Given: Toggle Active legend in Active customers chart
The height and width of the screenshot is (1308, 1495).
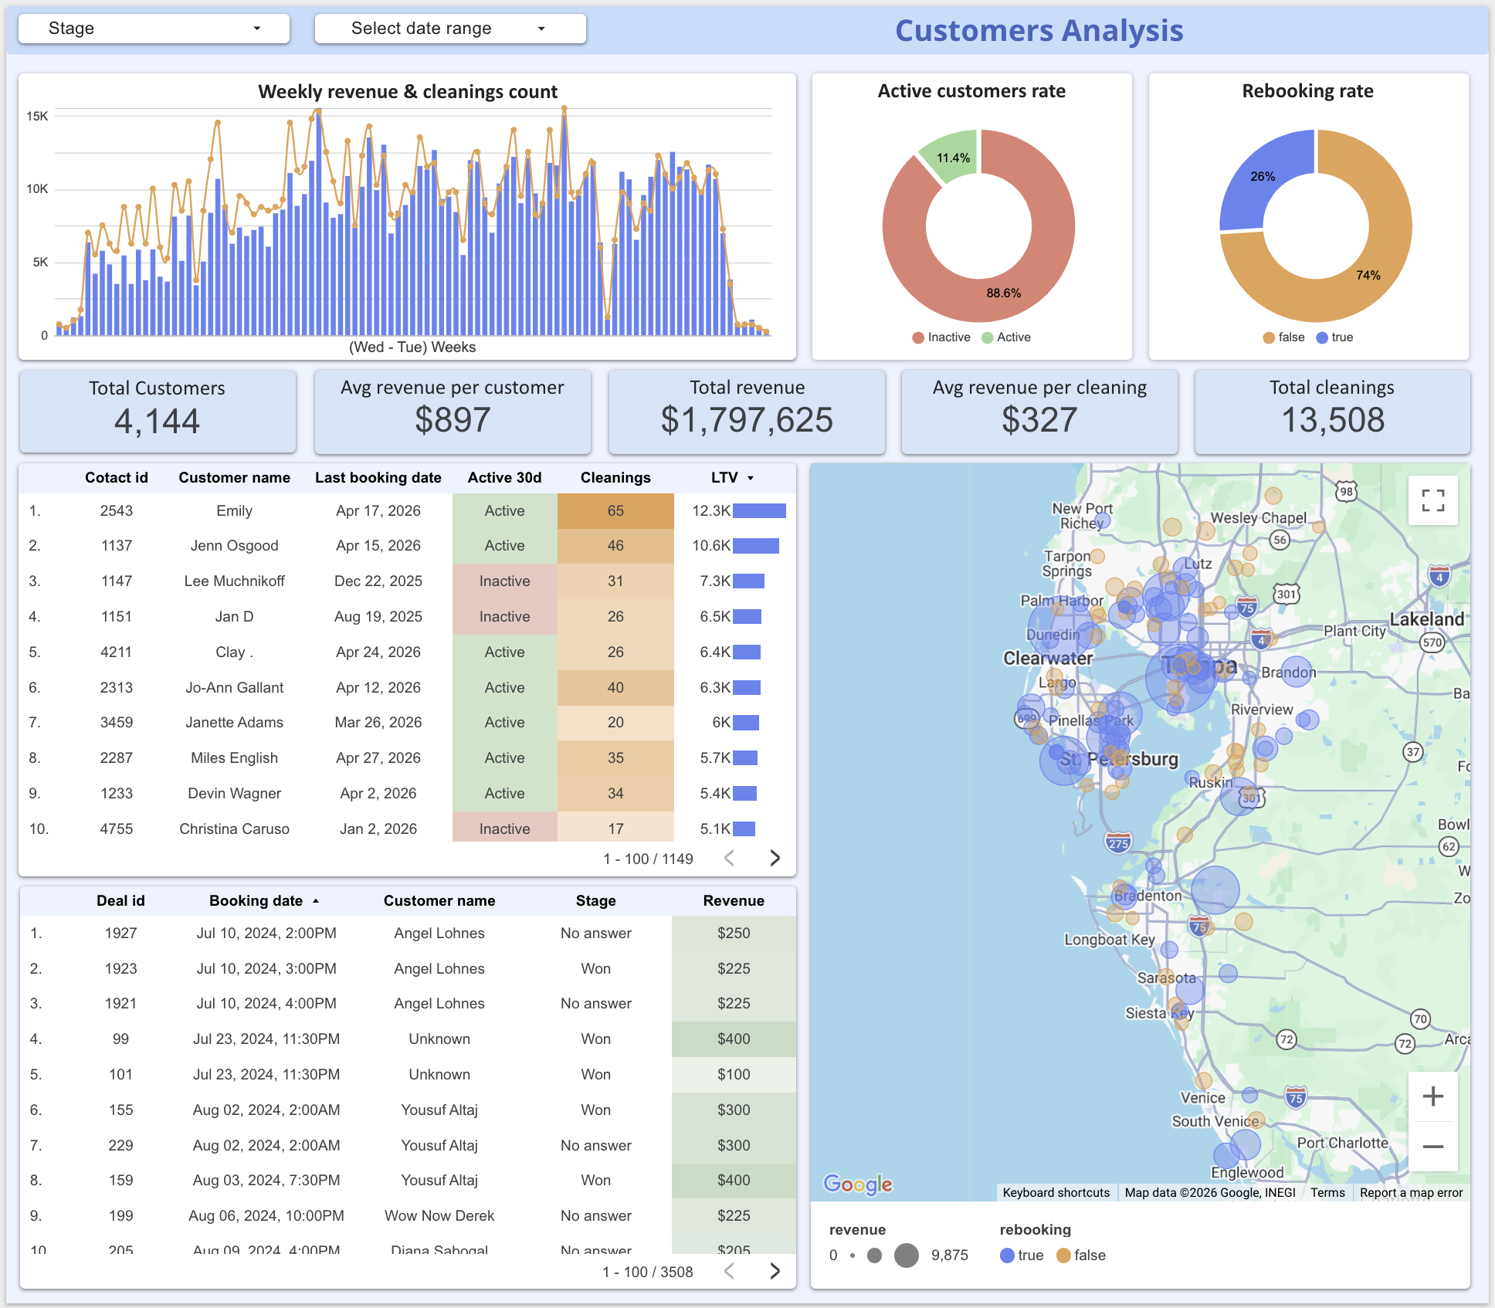Looking at the screenshot, I should click(1006, 337).
